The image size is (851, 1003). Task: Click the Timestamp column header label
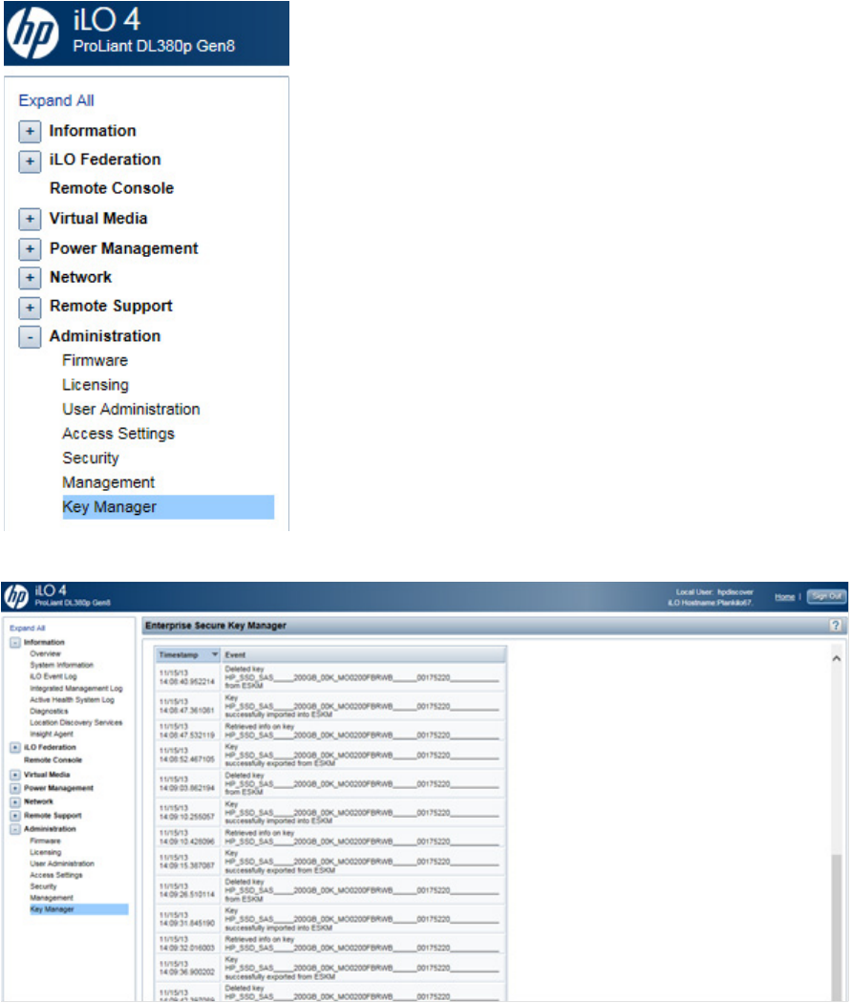click(179, 655)
